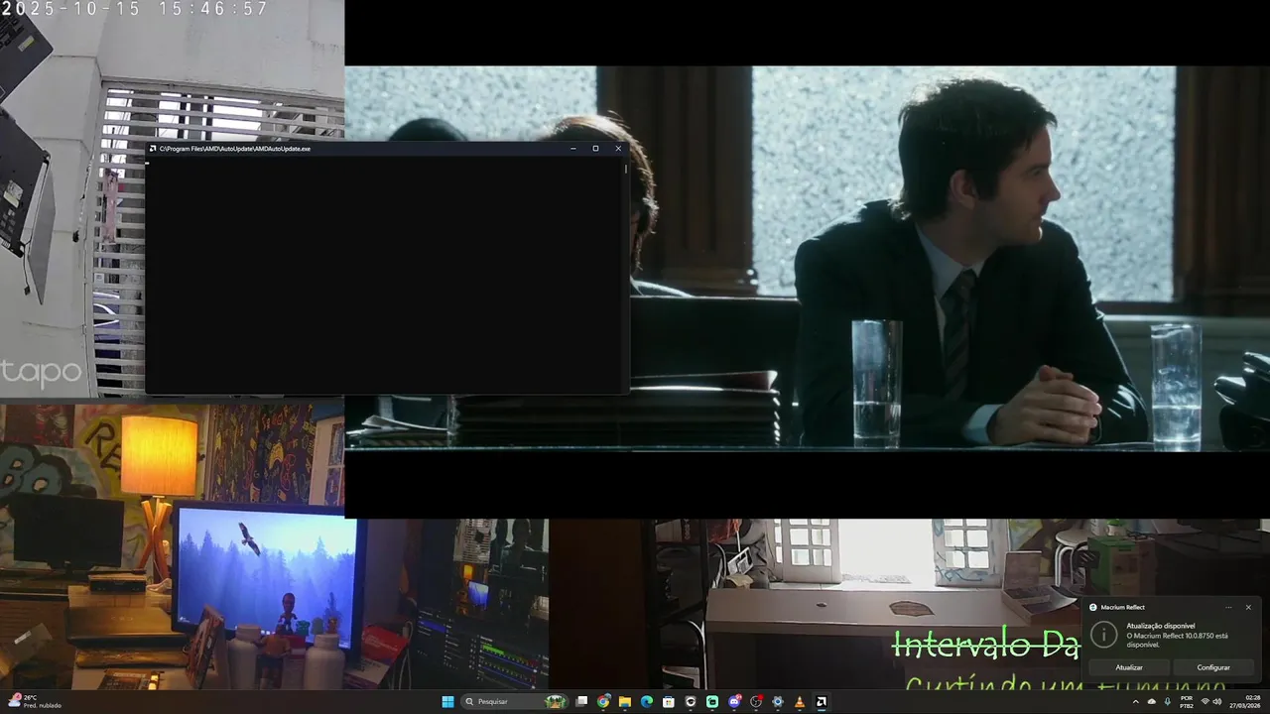Click the 'Atualização disponível' notification text

[1161, 626]
